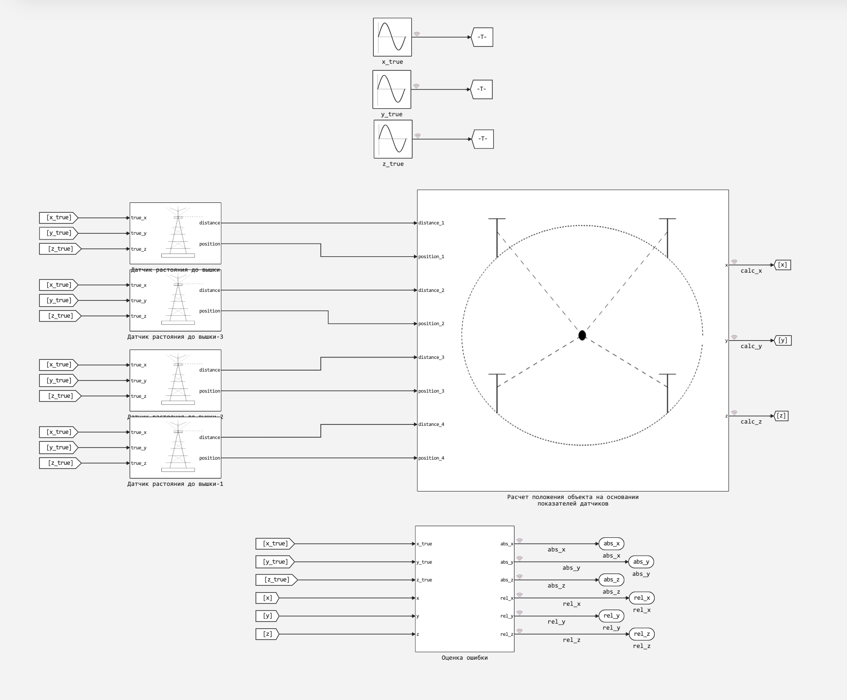Select the distance_3 input port label

(431, 357)
